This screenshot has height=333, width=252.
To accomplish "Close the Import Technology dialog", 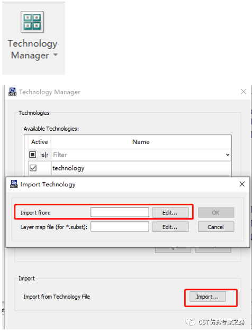I will 242,184.
